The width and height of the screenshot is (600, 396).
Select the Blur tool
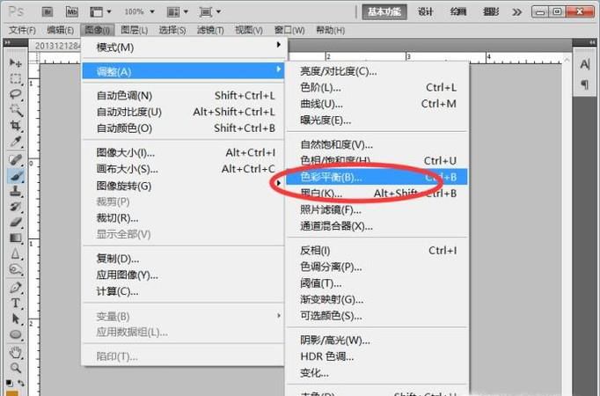15,253
